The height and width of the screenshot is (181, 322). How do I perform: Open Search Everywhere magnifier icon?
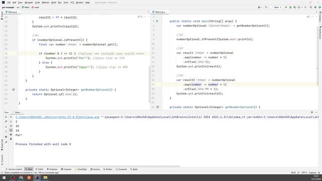[311, 7]
